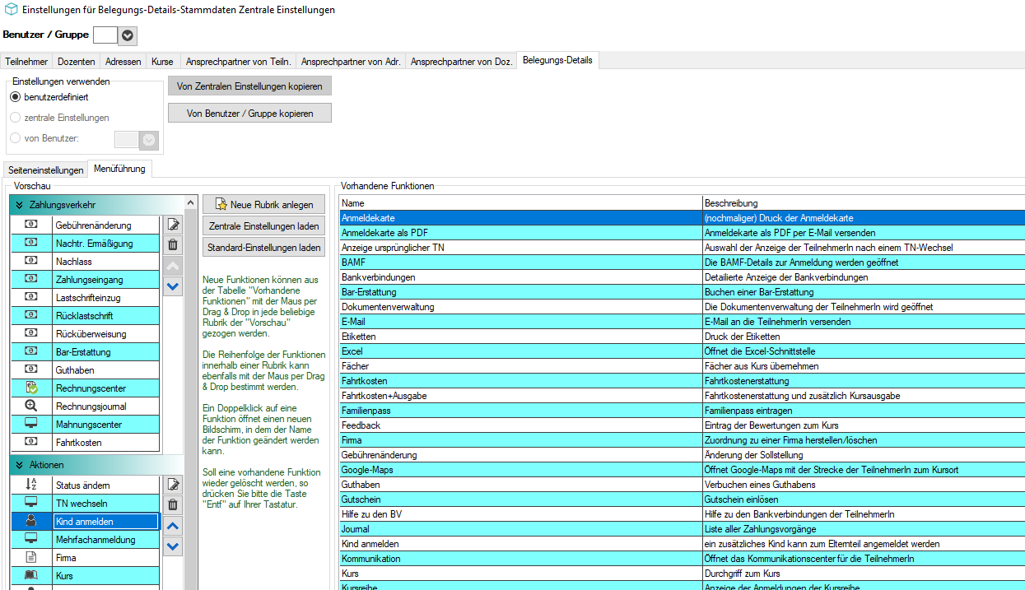1025x590 pixels.
Task: Collapse the Aktionen rubric
Action: click(19, 465)
